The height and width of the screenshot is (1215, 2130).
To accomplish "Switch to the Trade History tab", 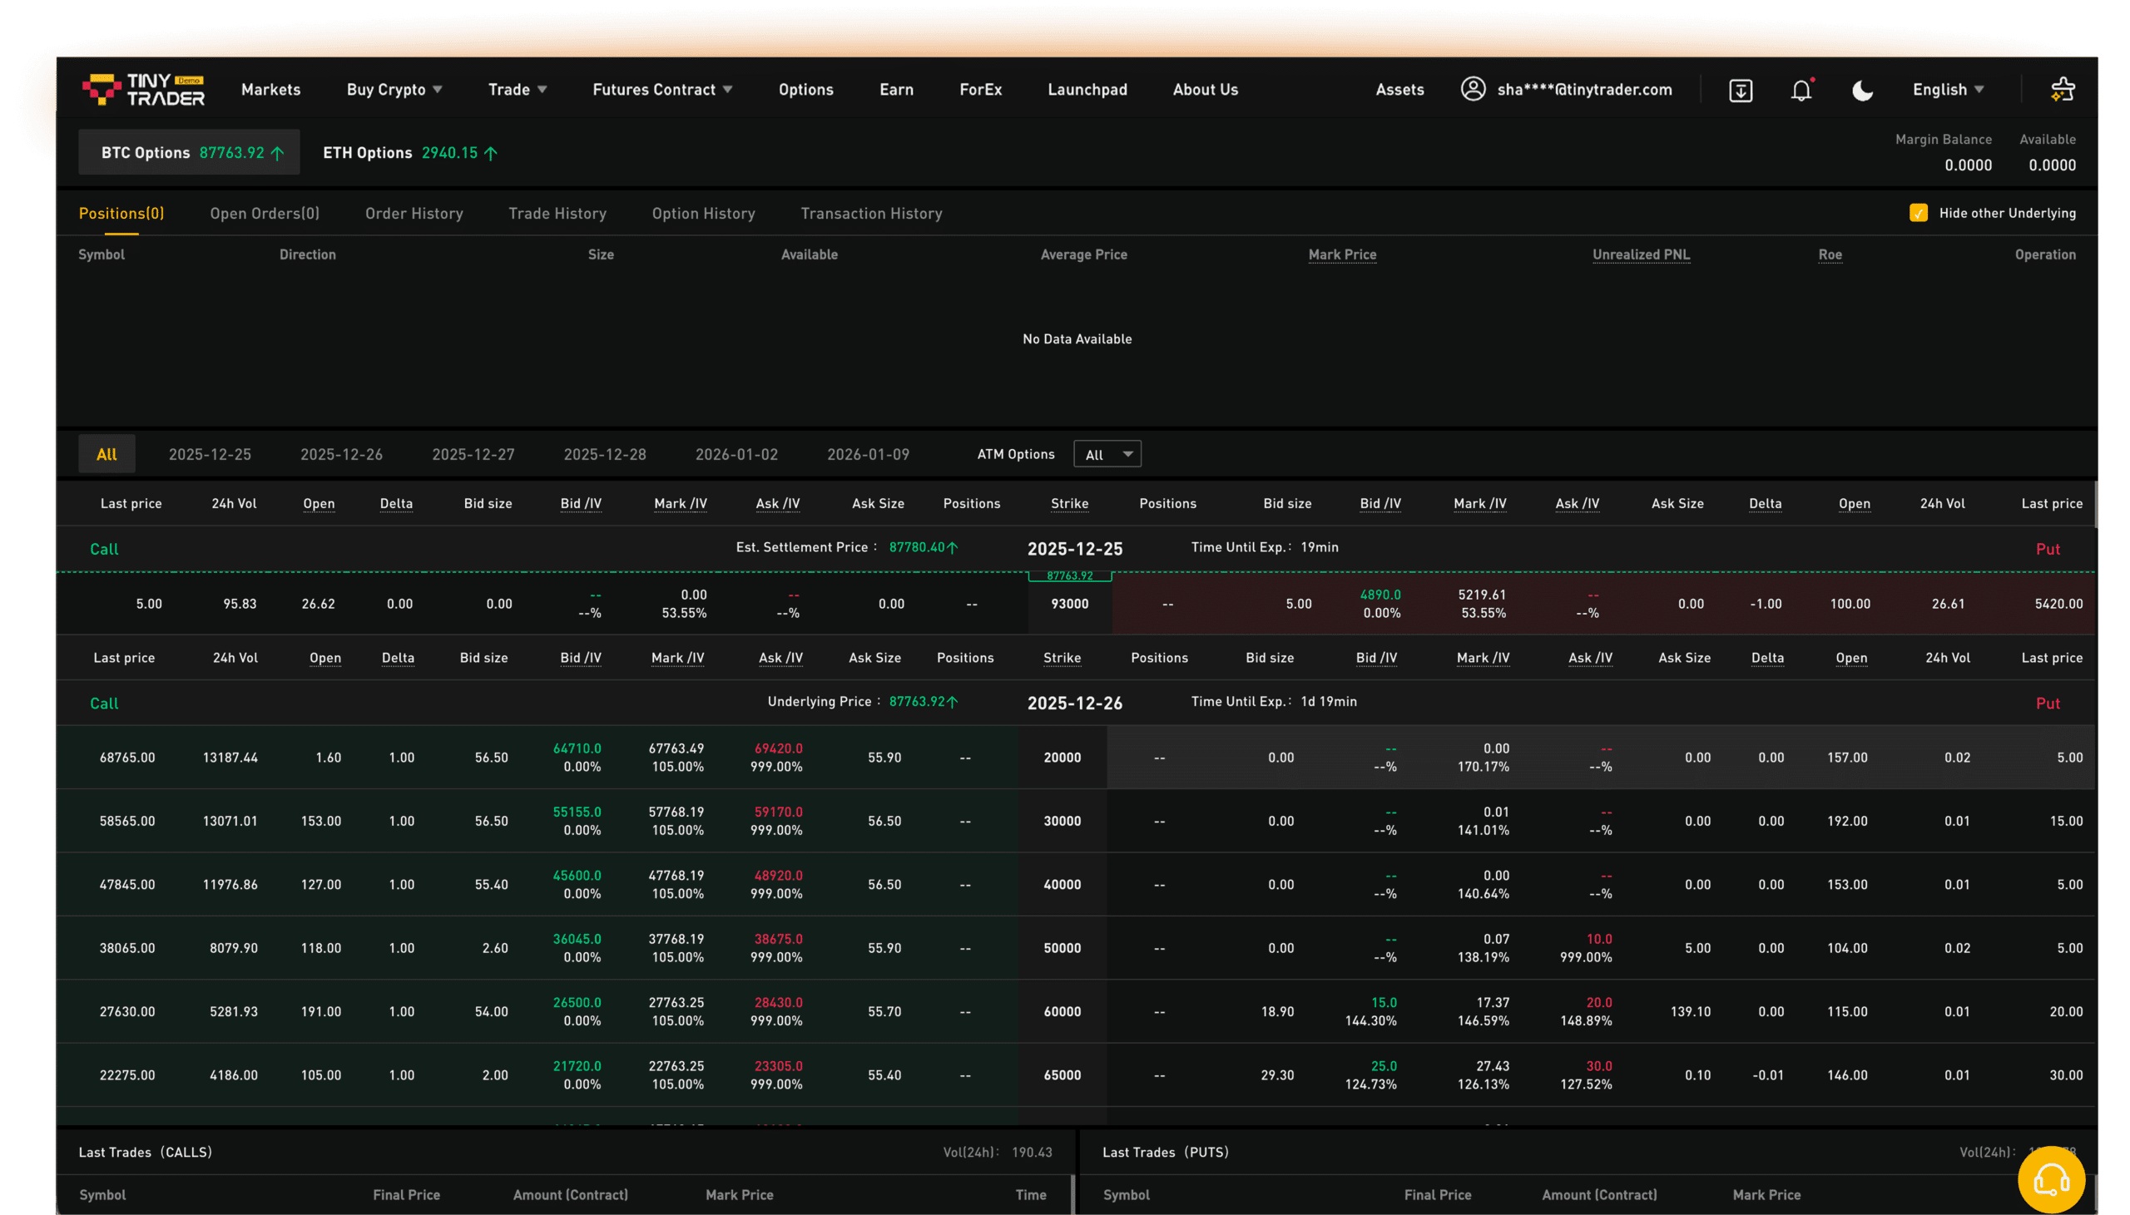I will click(557, 213).
